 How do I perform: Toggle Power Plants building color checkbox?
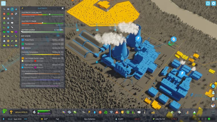pyautogui.click(x=62, y=40)
